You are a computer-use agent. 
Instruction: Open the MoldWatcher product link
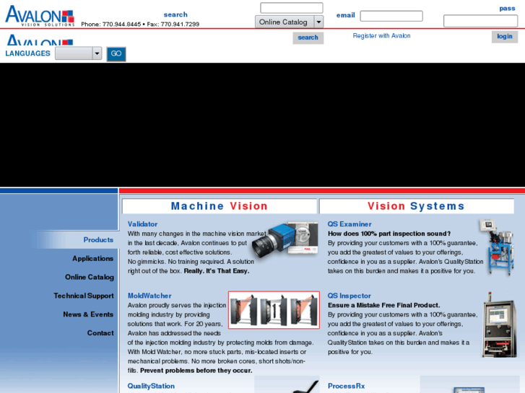149,296
